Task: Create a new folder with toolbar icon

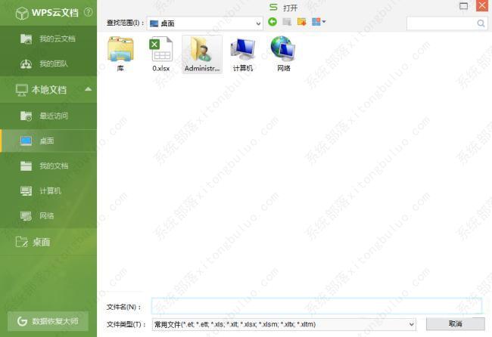Action: [301, 22]
